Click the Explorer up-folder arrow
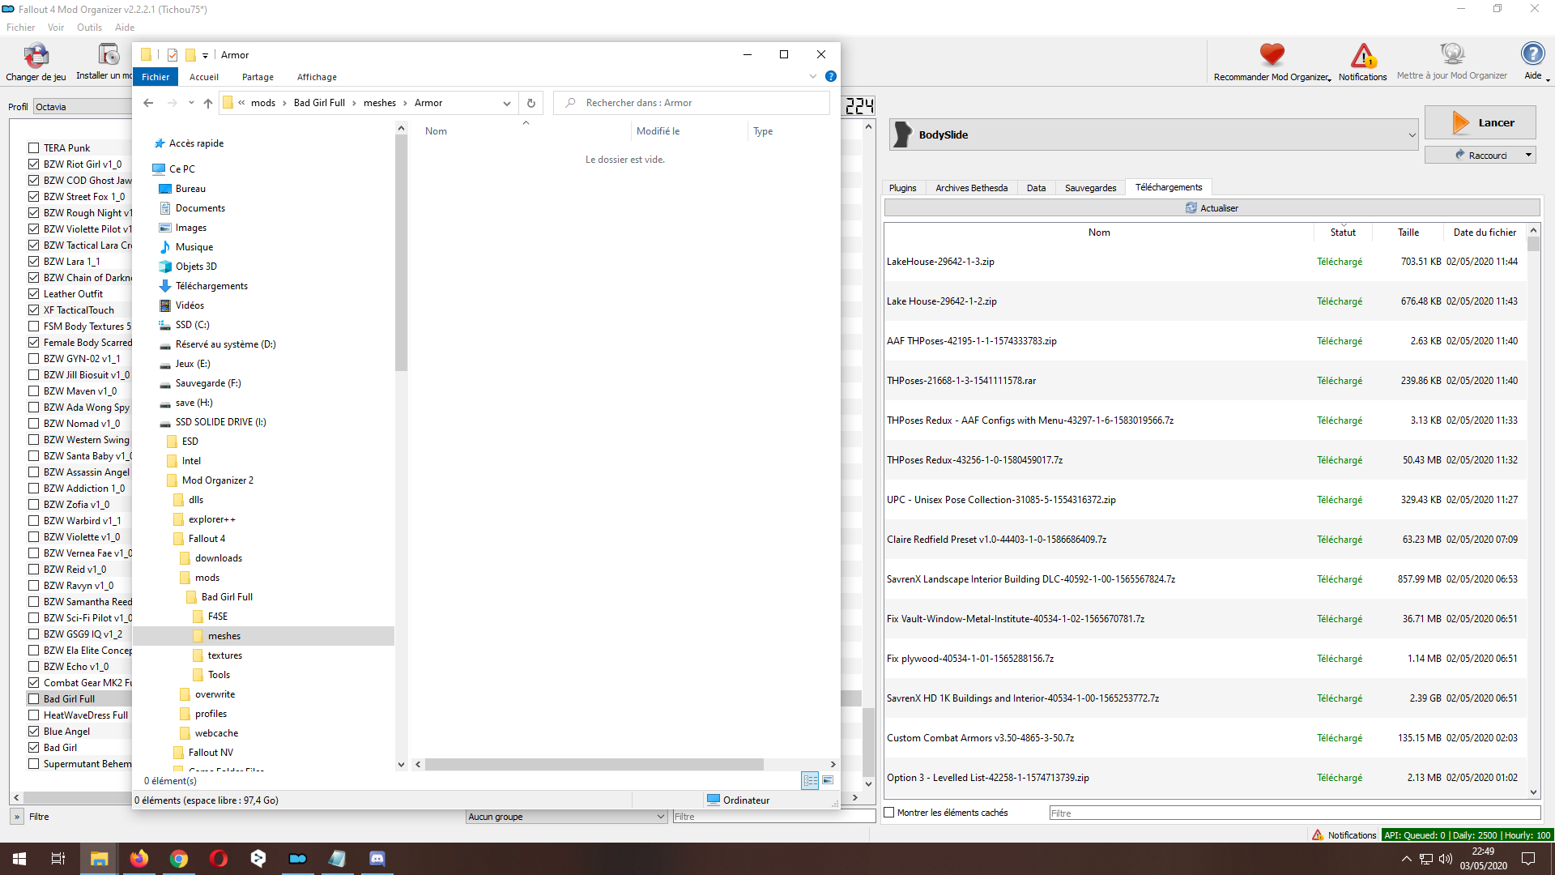The width and height of the screenshot is (1555, 875). [208, 103]
